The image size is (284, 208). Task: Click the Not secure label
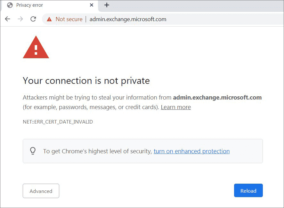(x=69, y=19)
